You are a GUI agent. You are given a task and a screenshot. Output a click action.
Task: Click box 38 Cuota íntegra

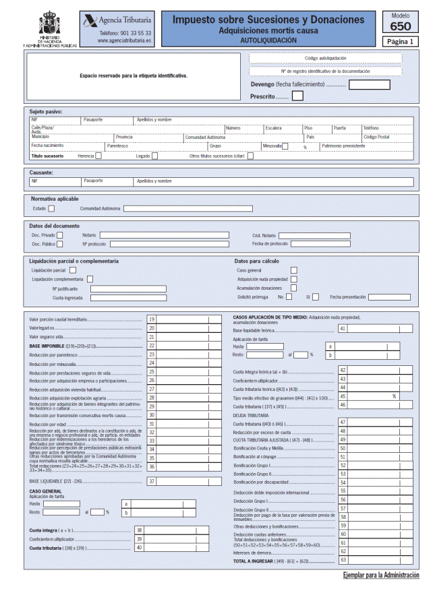171,530
